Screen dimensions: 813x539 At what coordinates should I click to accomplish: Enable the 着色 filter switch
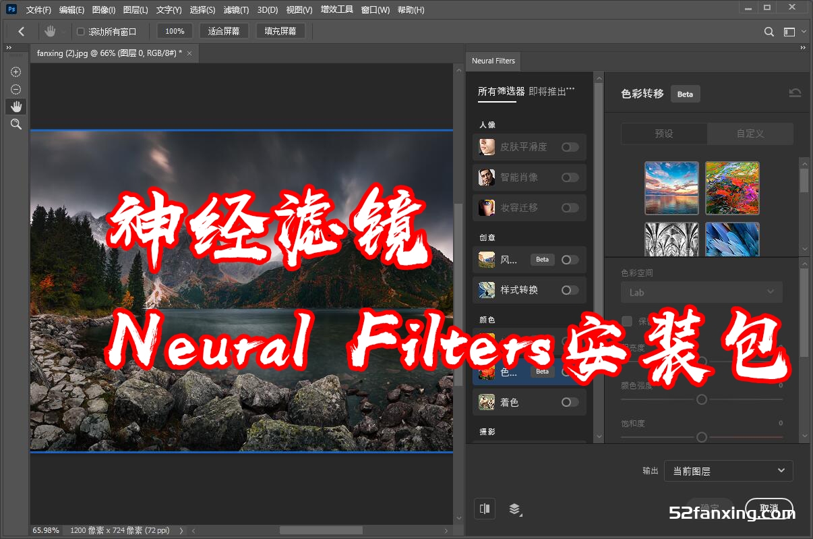(x=570, y=403)
